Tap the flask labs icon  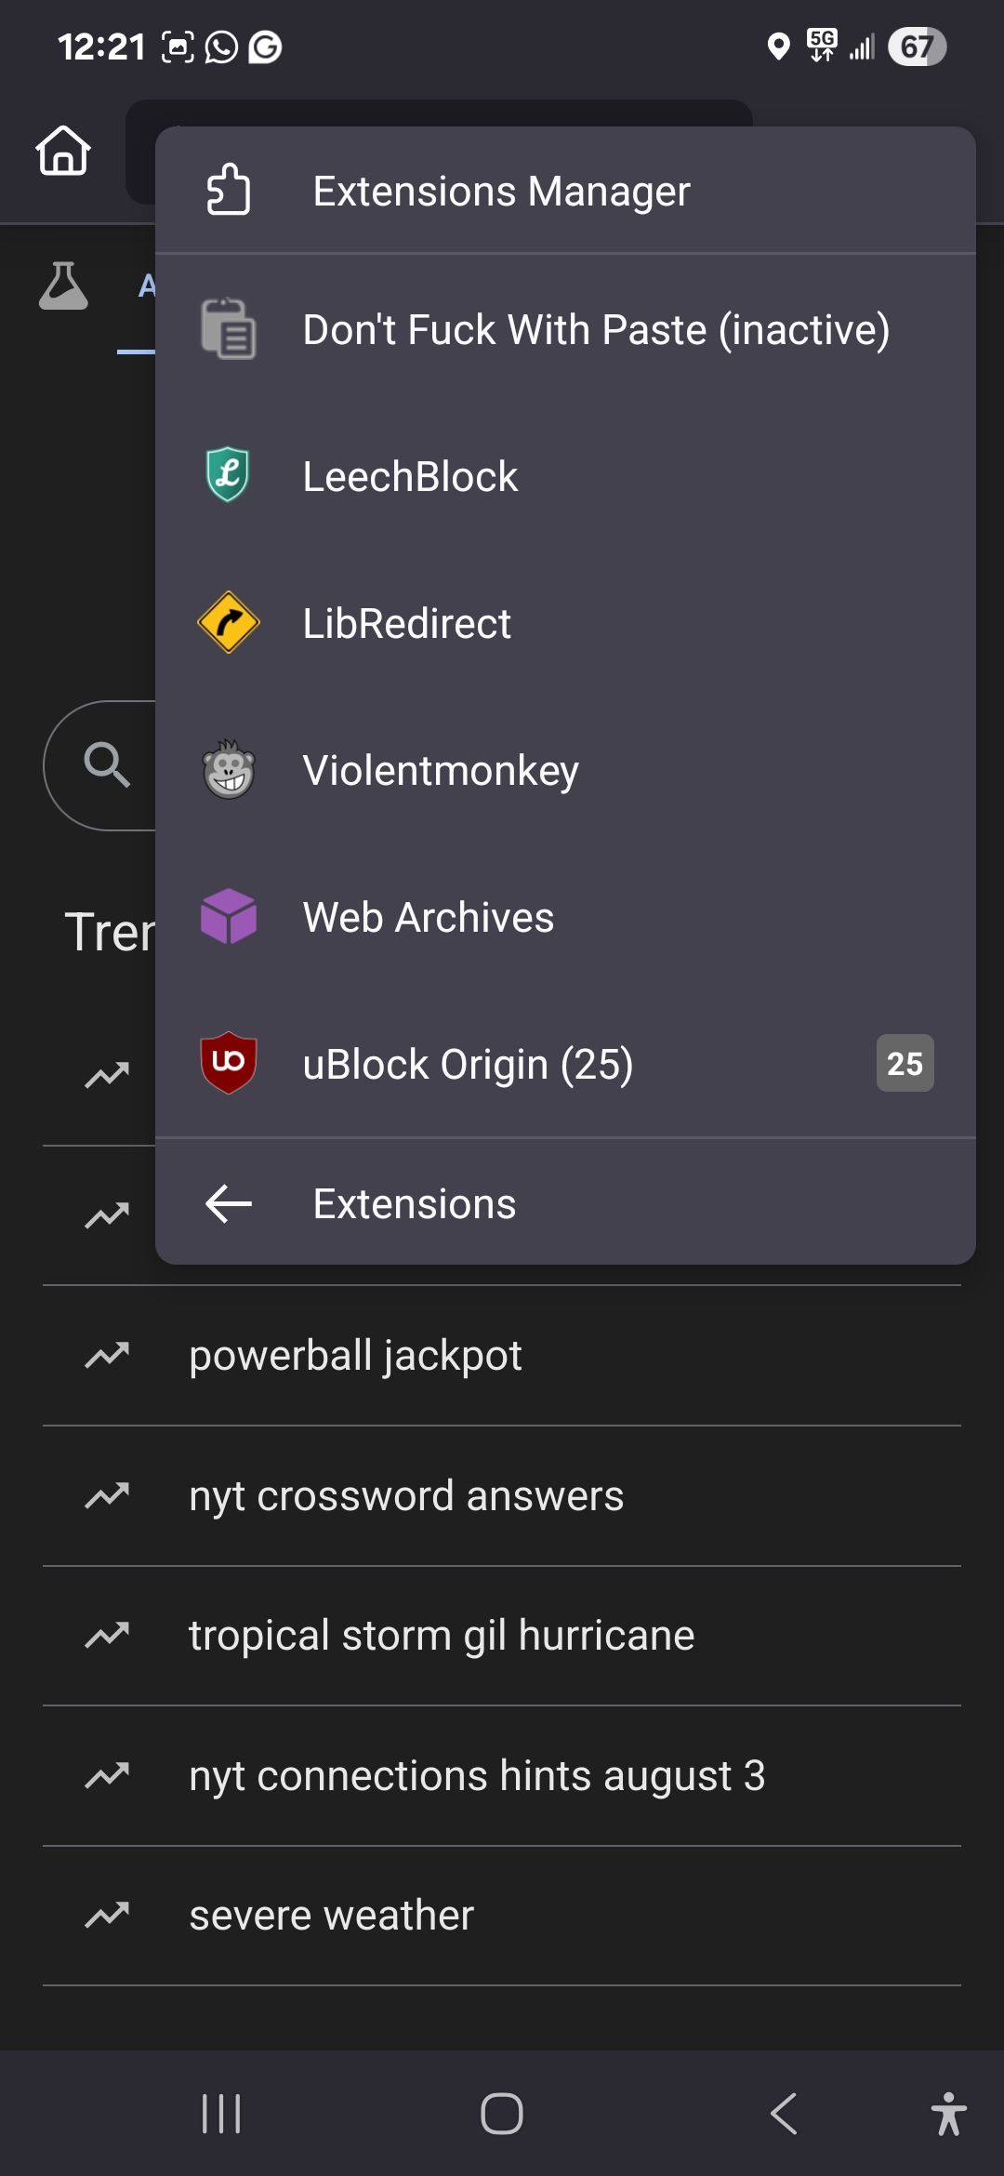(x=63, y=285)
